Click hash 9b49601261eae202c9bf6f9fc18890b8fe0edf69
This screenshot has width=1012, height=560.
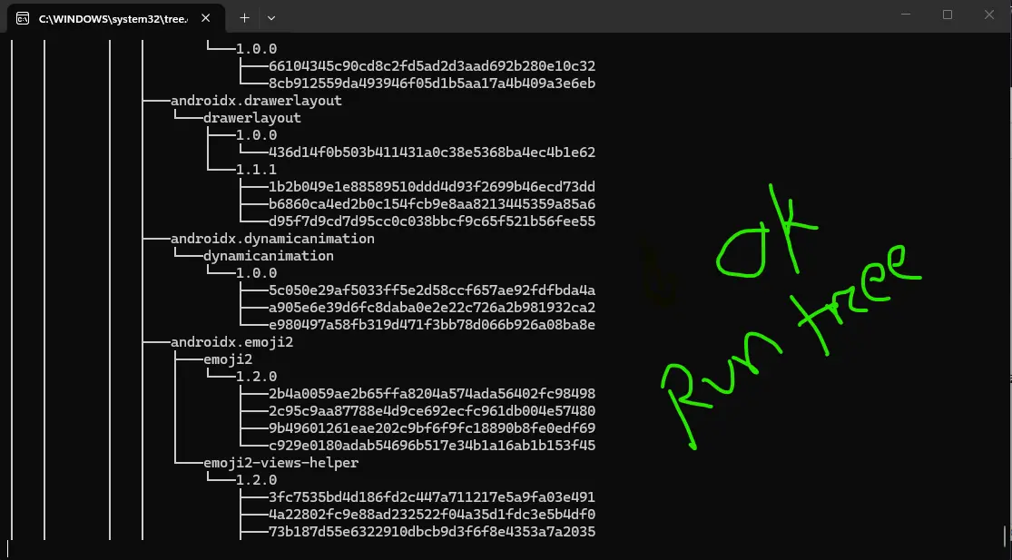432,428
